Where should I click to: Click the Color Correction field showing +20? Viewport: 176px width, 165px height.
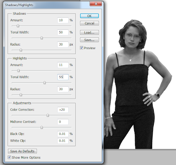tap(63, 110)
